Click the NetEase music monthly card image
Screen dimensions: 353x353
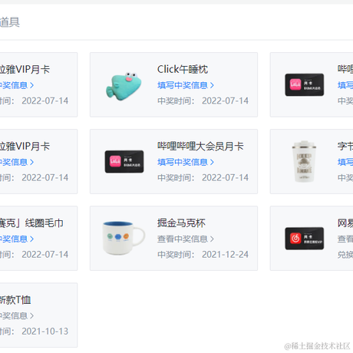click(x=305, y=238)
